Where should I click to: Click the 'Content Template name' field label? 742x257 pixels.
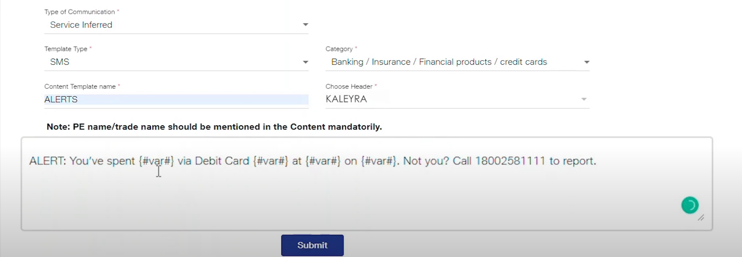[x=80, y=86]
